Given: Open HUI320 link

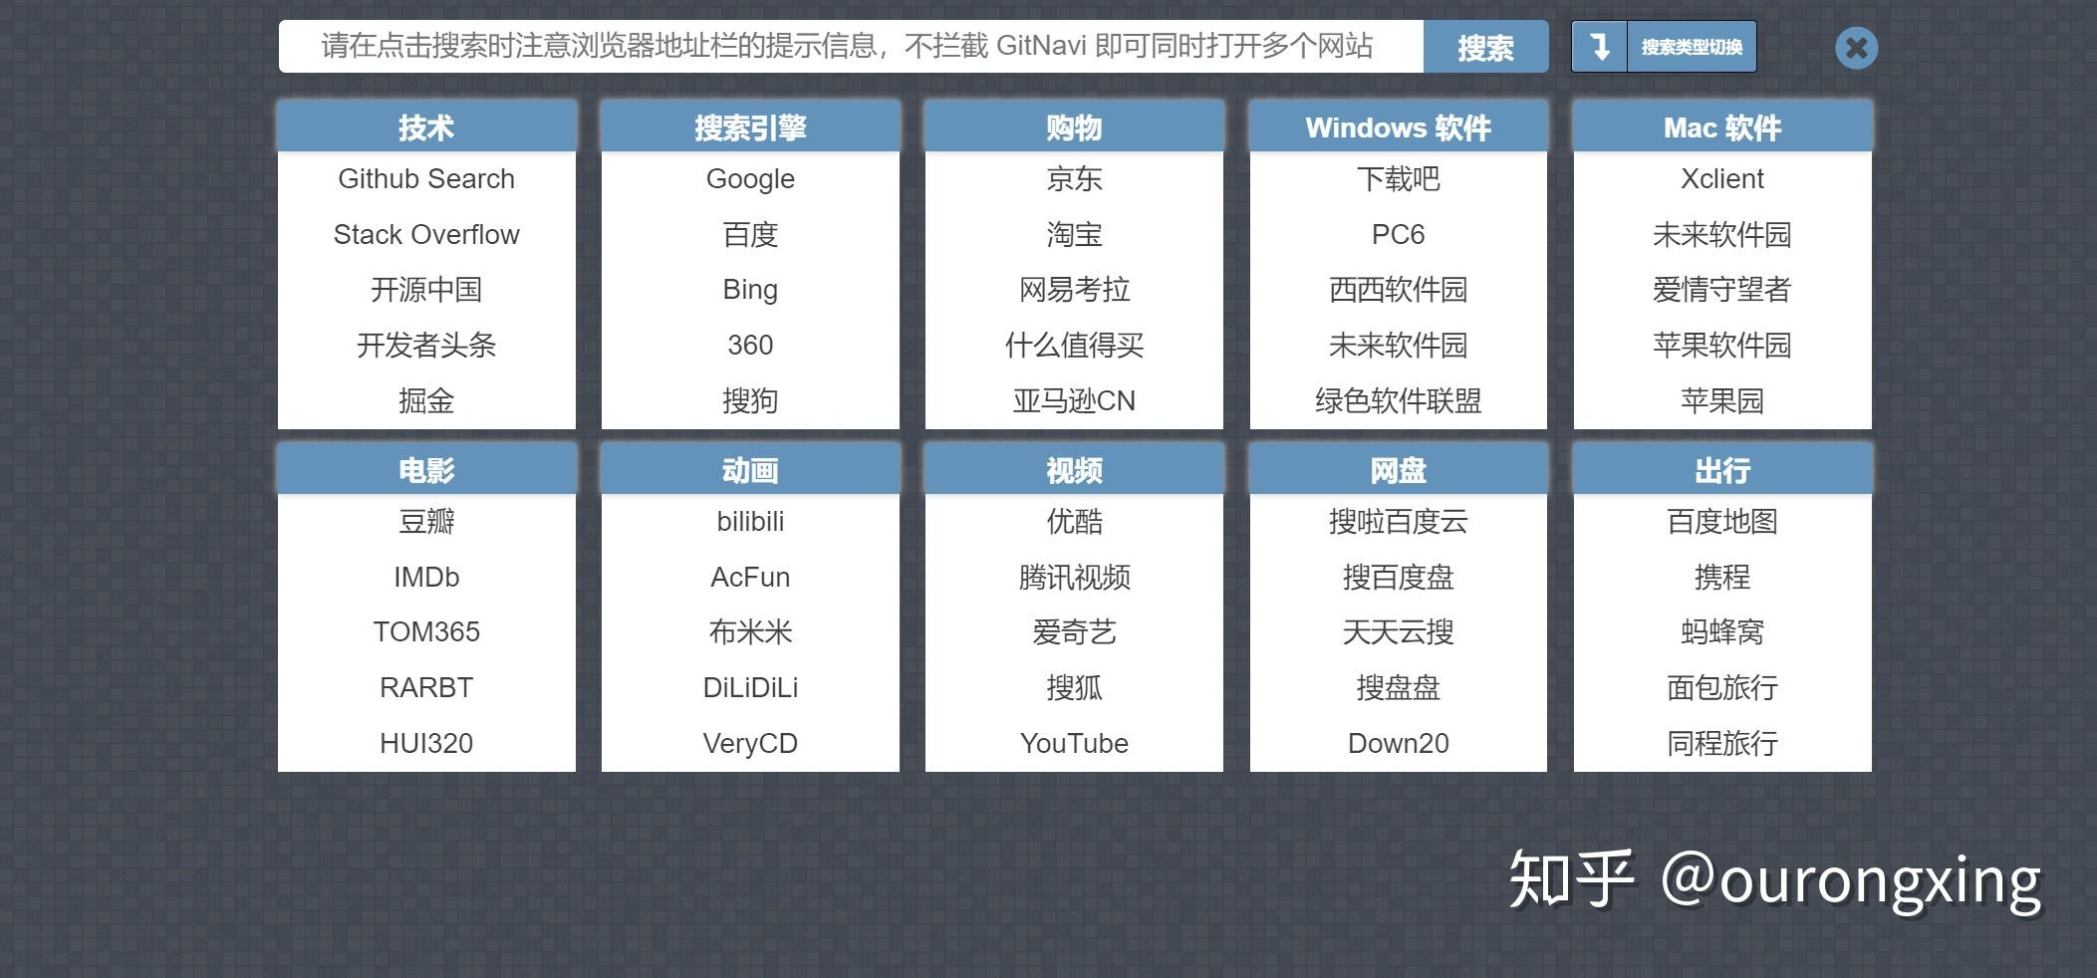Looking at the screenshot, I should [426, 744].
